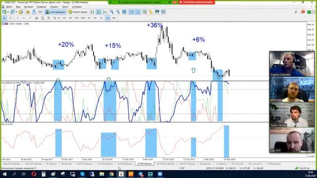The image size is (317, 178).
Task: Expand the new chart dropdown arrow
Action: pos(8,12)
